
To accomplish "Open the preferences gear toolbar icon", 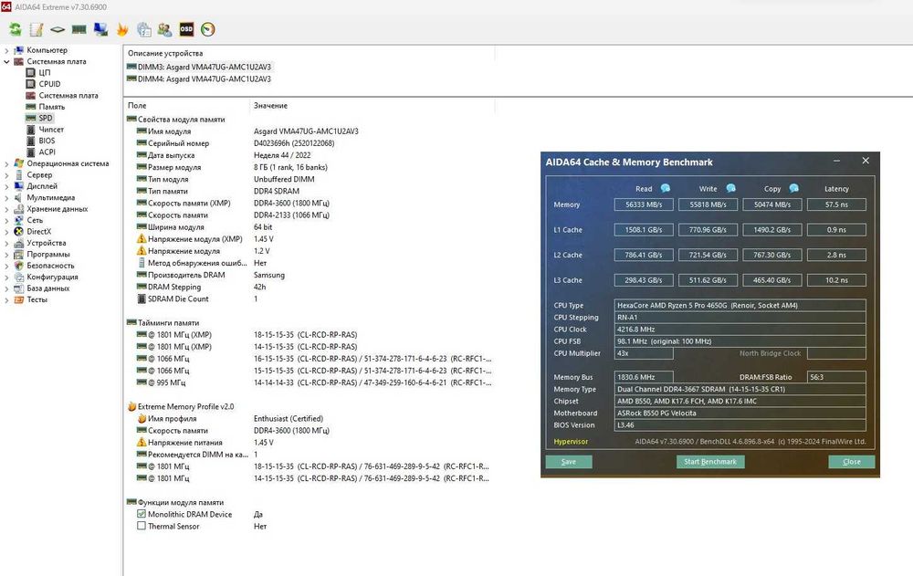I will 144,29.
